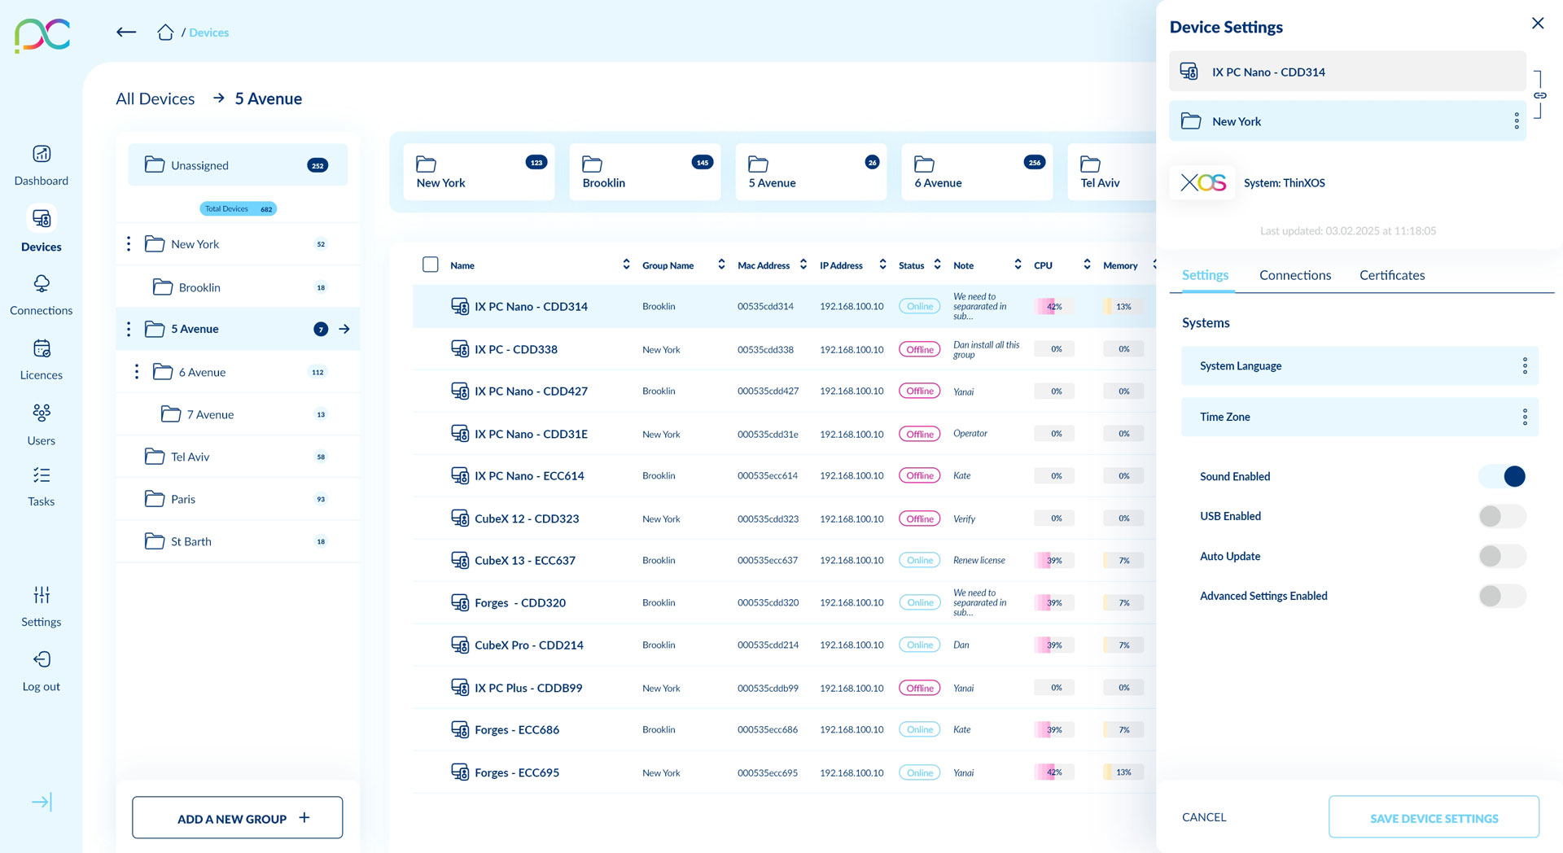Switch to the Certificates tab
The height and width of the screenshot is (853, 1563).
(1391, 275)
